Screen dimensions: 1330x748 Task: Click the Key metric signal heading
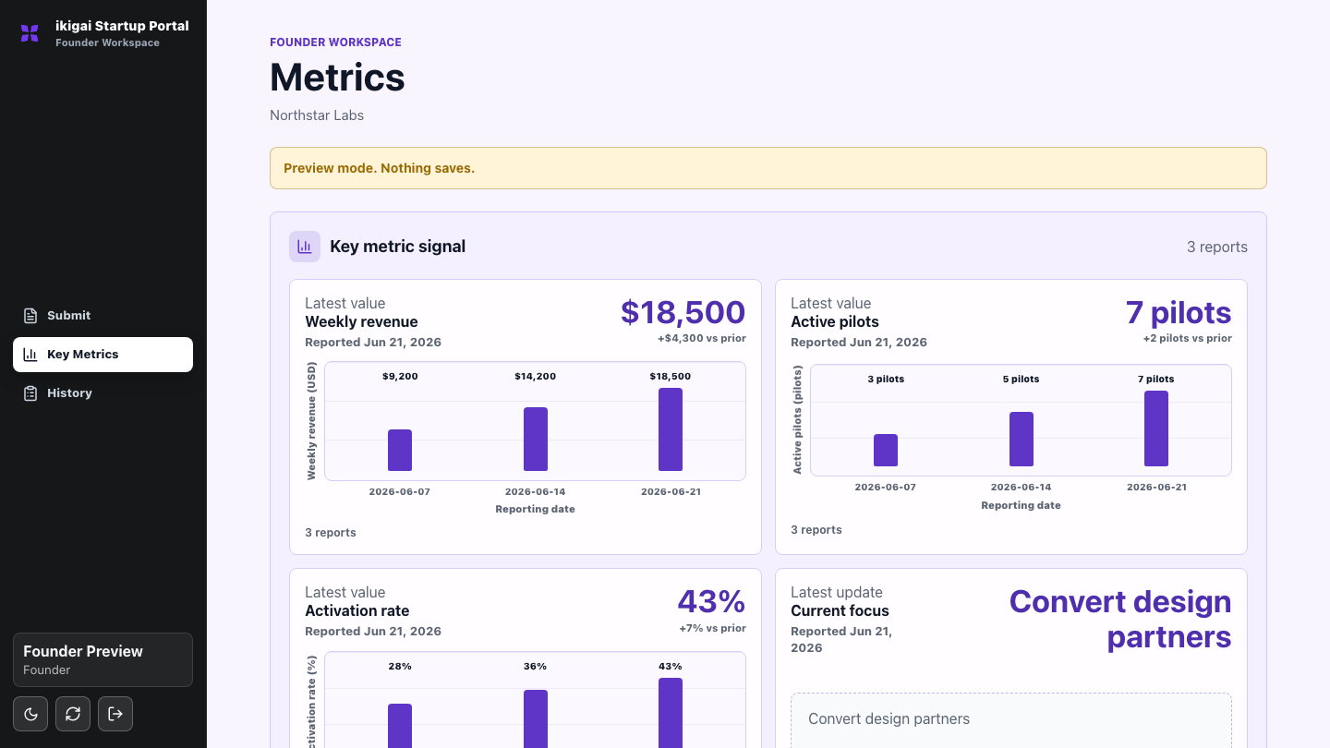tap(398, 247)
